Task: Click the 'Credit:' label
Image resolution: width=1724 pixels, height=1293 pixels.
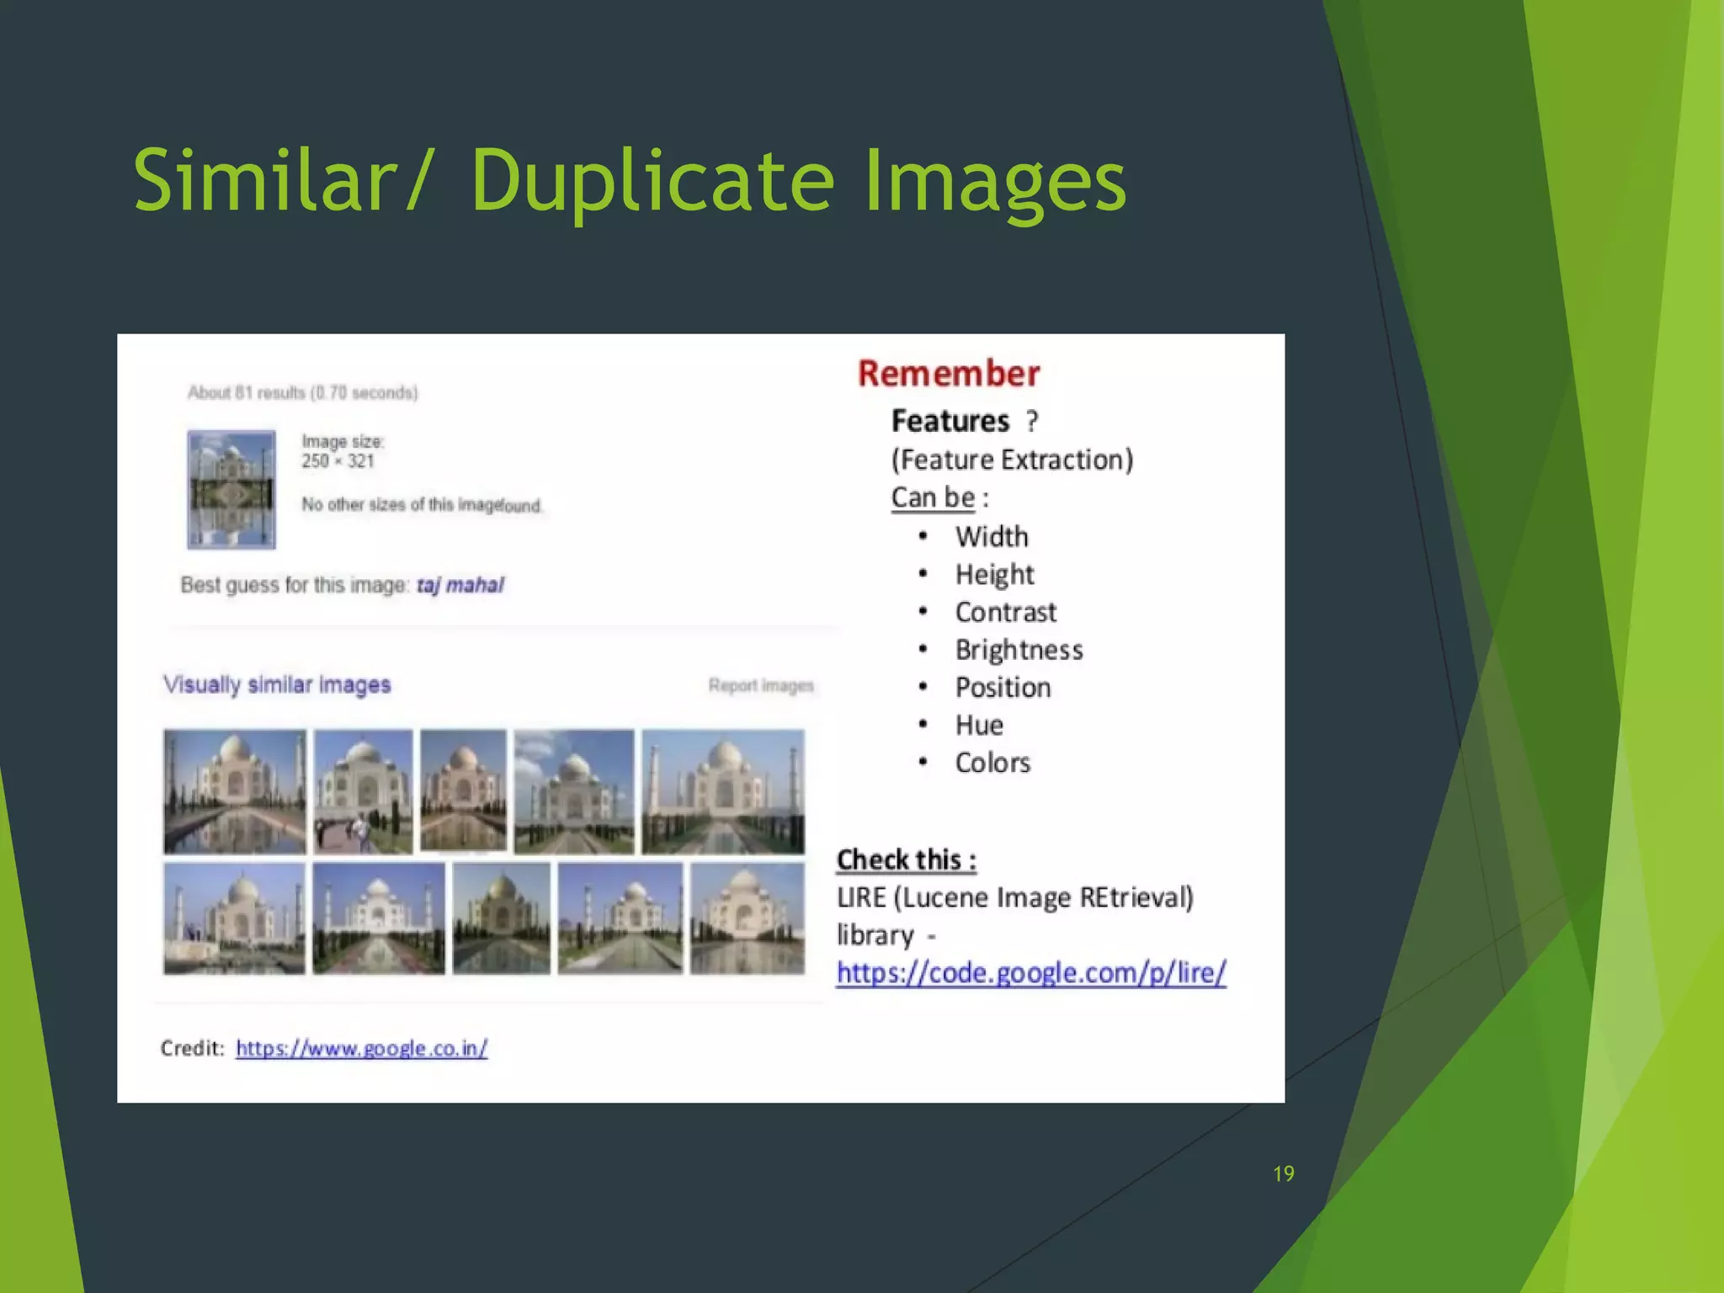Action: [x=193, y=1048]
